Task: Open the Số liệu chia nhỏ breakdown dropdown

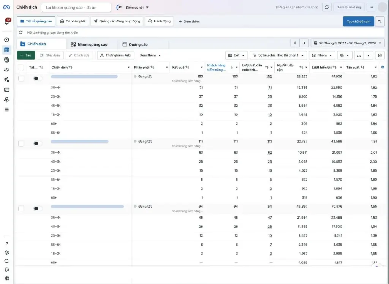Action: pos(278,55)
